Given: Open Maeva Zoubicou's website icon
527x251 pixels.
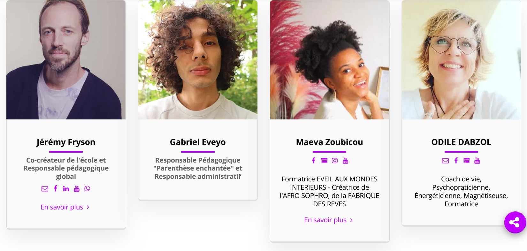Looking at the screenshot, I should 324,161.
